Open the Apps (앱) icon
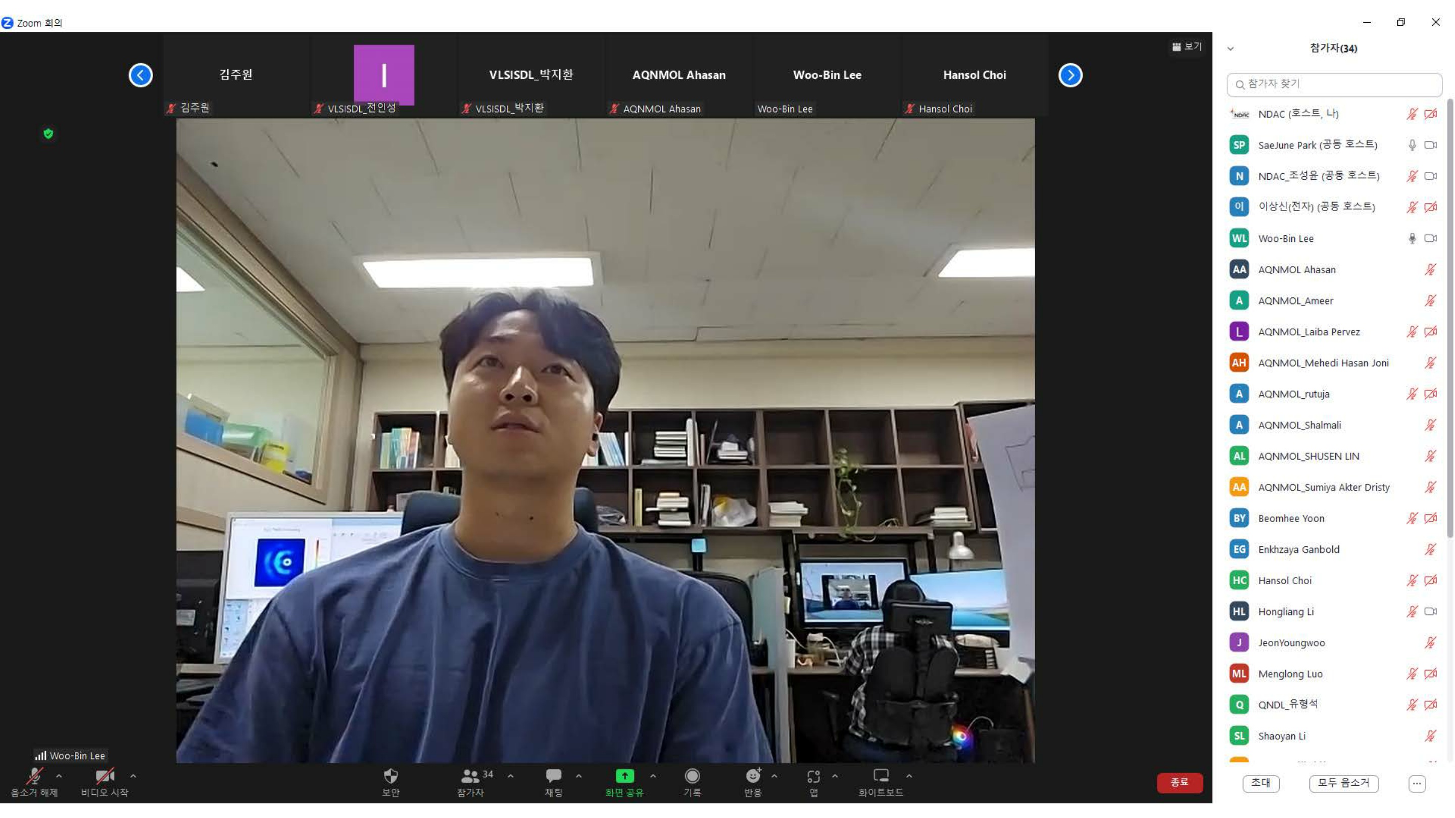Viewport: 1455px width, 818px height. click(x=813, y=776)
